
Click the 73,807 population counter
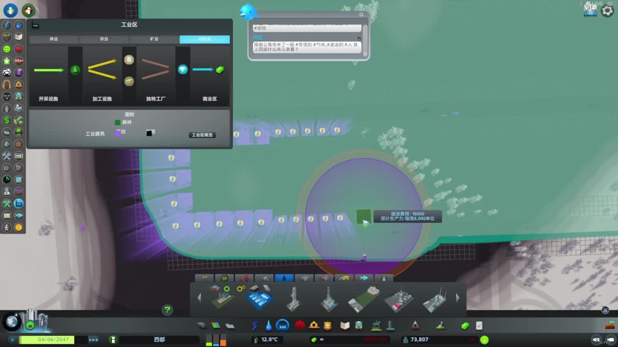[x=419, y=340]
